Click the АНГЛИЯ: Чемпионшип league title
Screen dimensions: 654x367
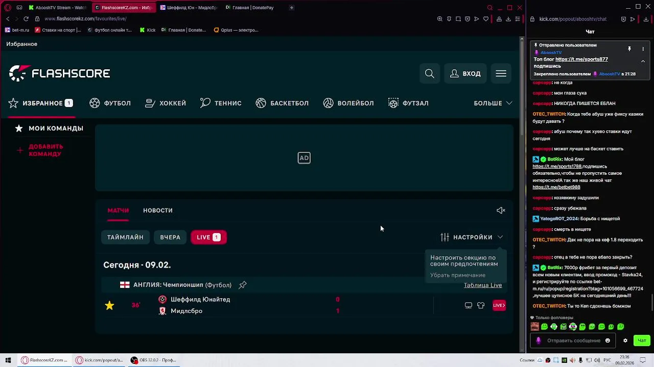click(182, 285)
